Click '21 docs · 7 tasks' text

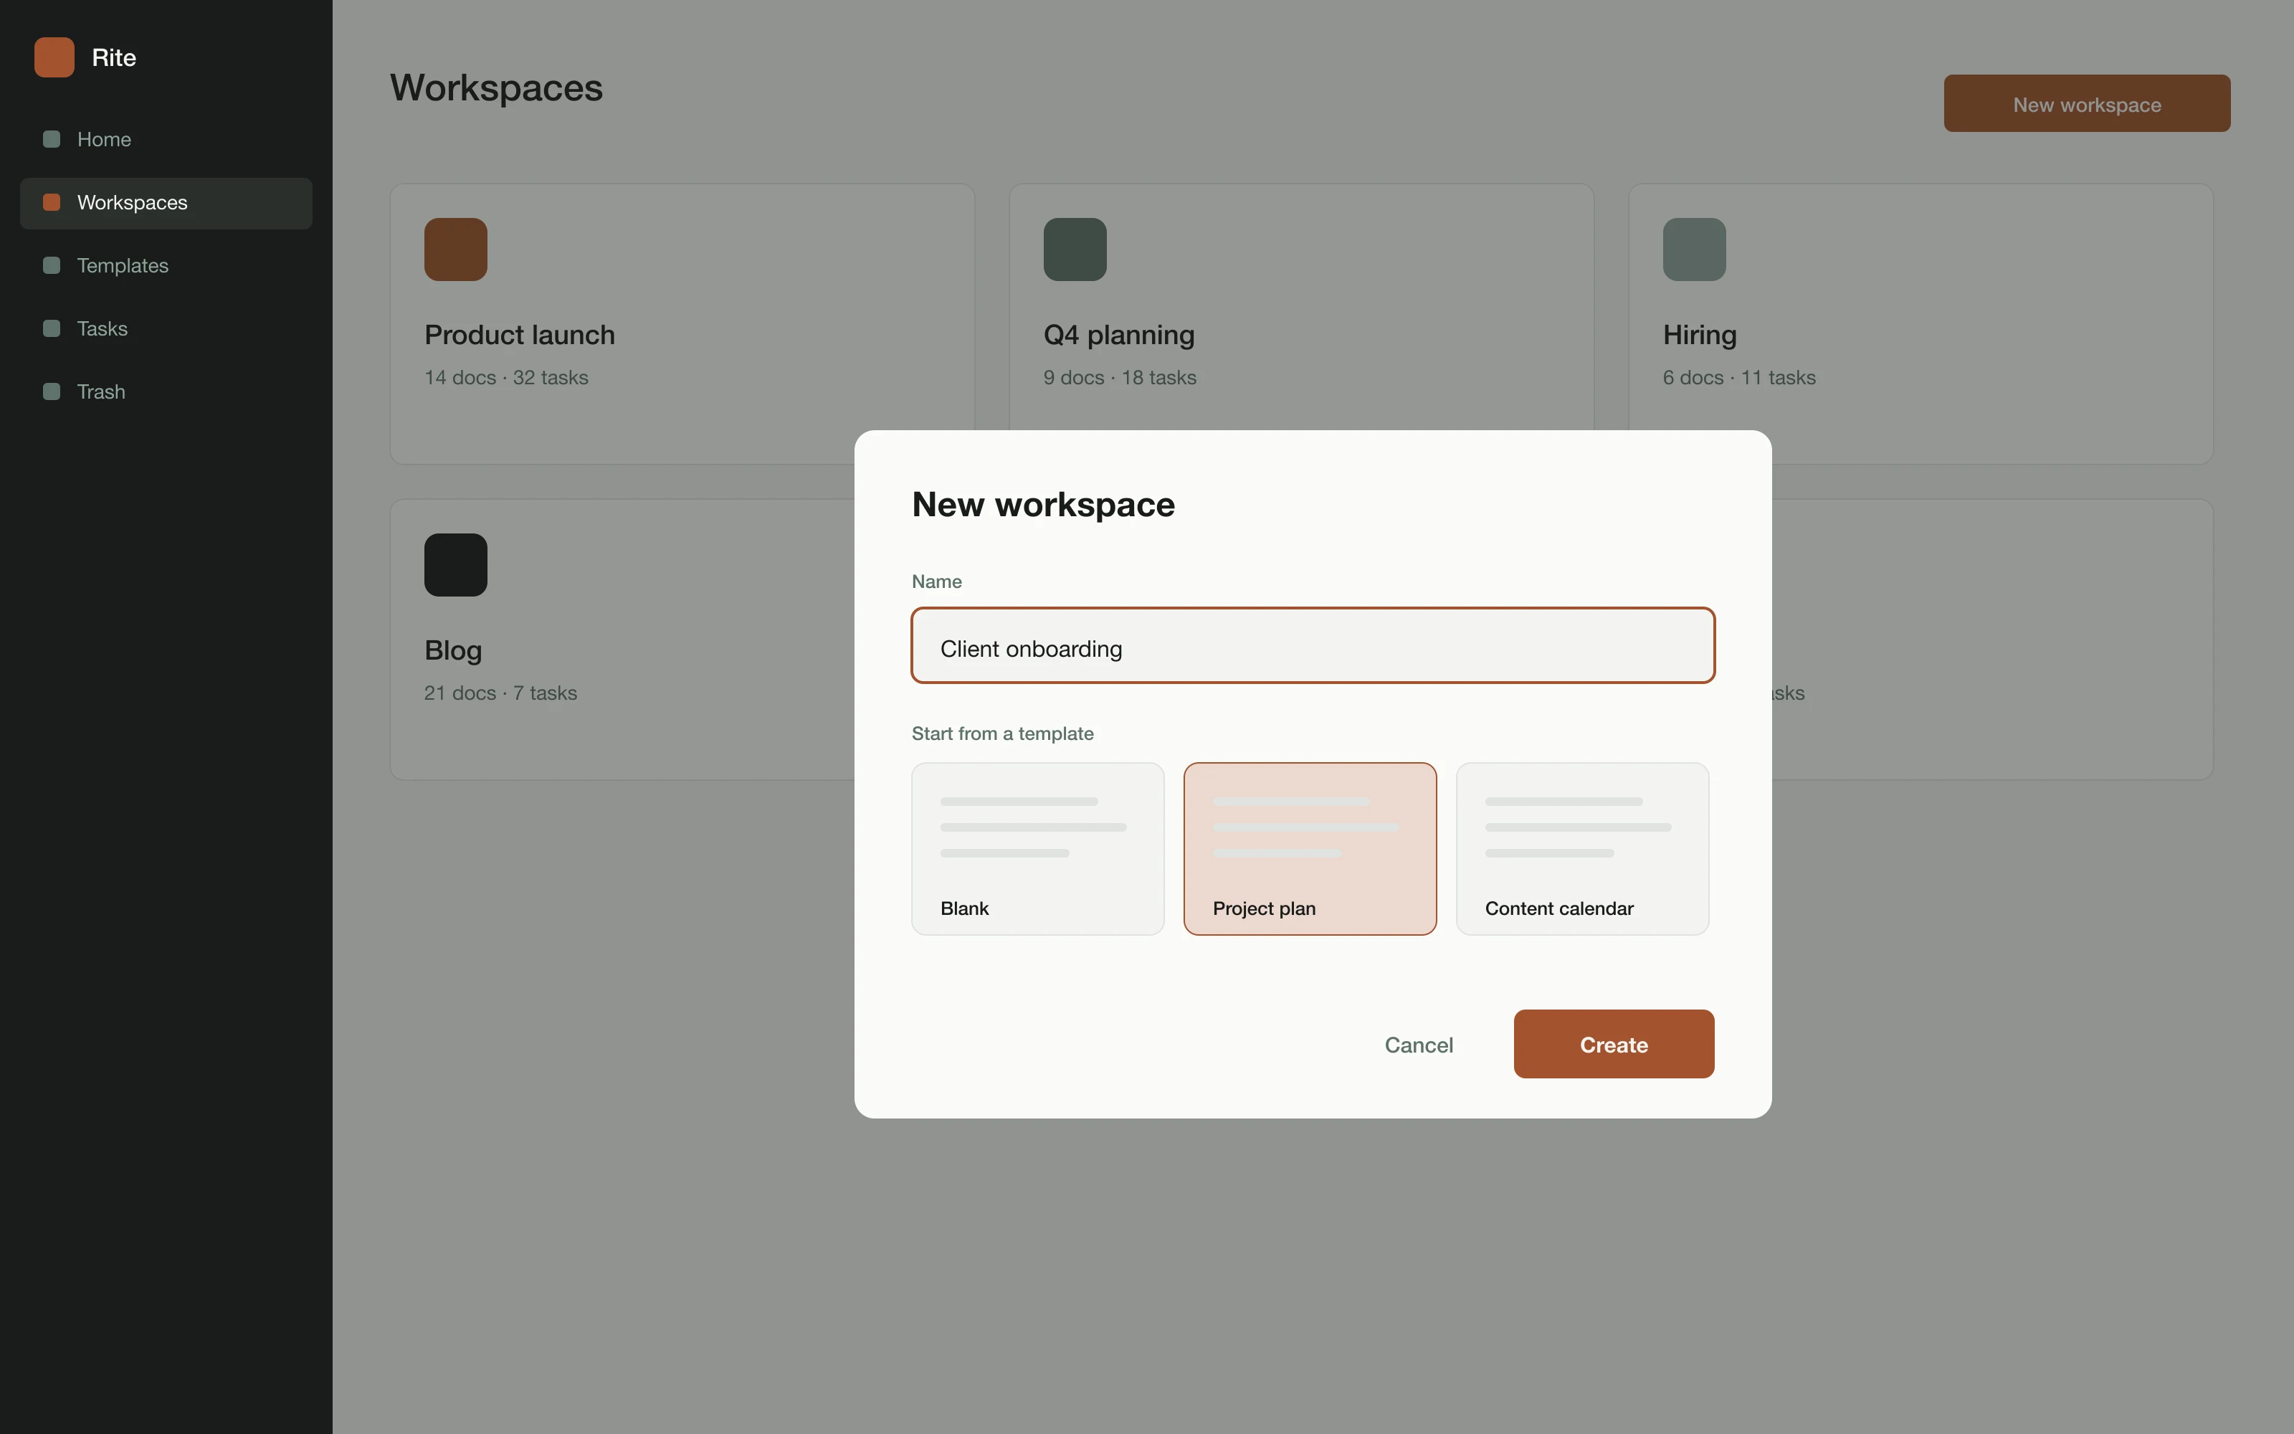click(500, 693)
